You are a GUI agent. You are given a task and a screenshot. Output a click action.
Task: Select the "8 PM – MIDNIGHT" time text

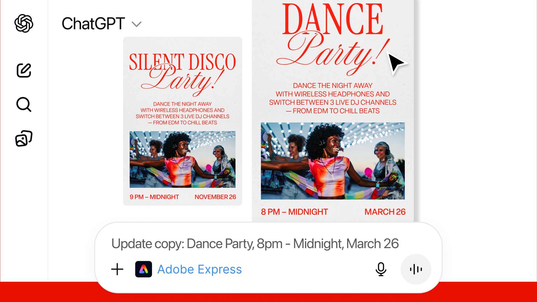click(294, 212)
